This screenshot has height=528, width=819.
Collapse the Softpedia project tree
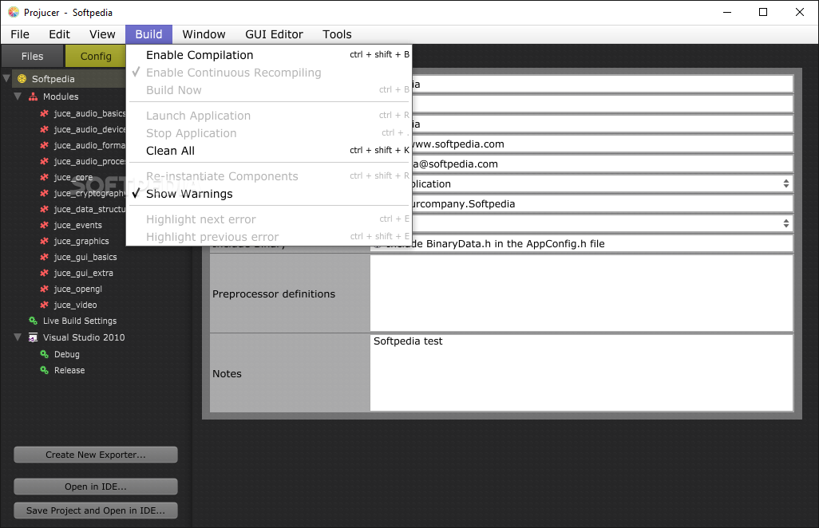tap(6, 79)
